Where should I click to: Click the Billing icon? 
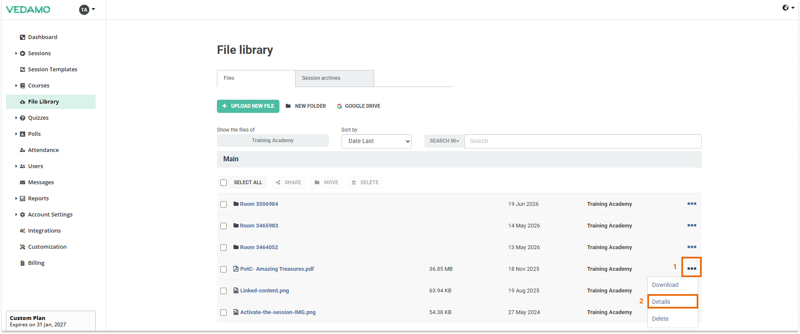[x=23, y=263]
